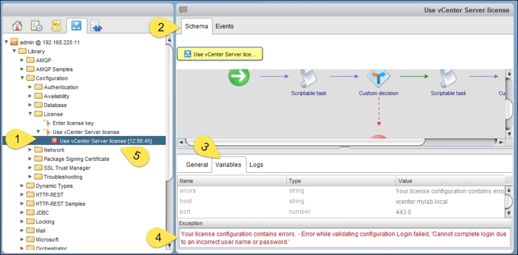Click the comment bubble icon in header
This screenshot has height=255, width=518.
[x=183, y=10]
